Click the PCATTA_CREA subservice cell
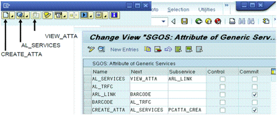277x115 pixels. click(x=187, y=110)
